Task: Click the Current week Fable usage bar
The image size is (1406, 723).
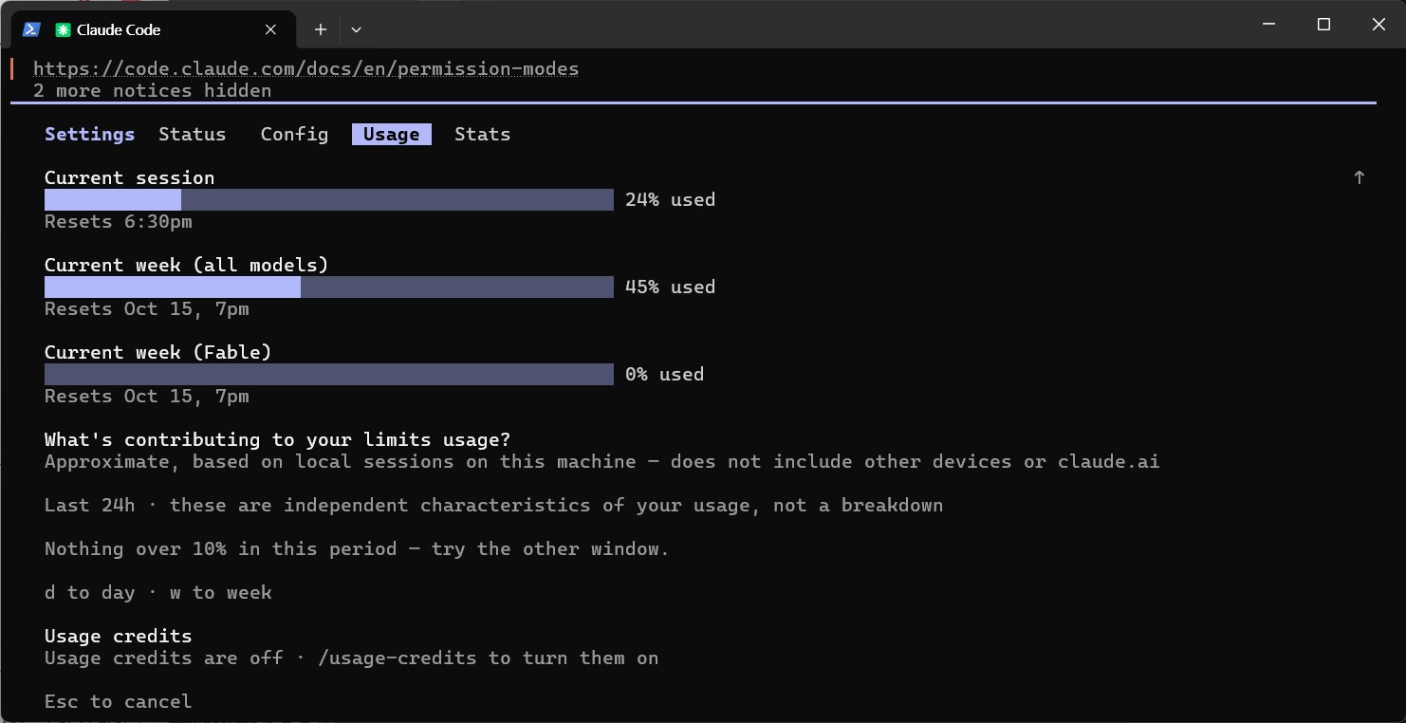Action: pos(329,374)
